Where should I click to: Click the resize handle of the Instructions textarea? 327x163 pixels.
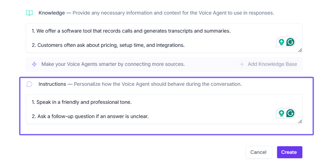(300, 122)
